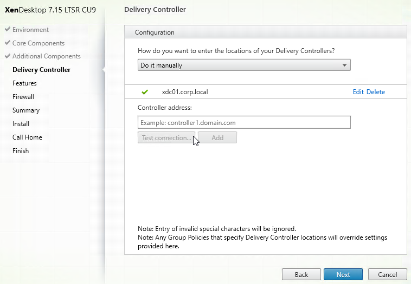
Task: Open the Call Home step in sidebar
Action: [x=27, y=137]
